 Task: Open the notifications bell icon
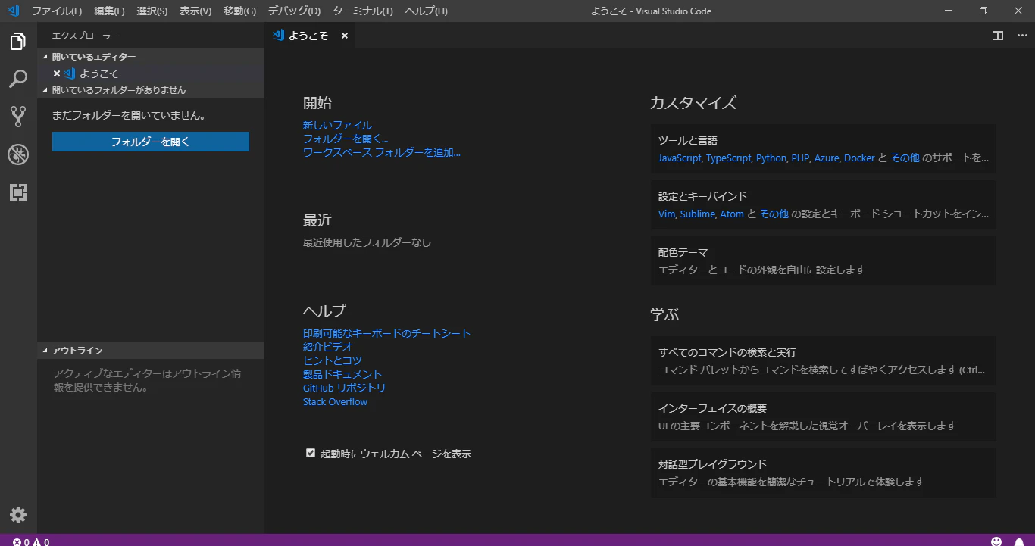pyautogui.click(x=1019, y=542)
